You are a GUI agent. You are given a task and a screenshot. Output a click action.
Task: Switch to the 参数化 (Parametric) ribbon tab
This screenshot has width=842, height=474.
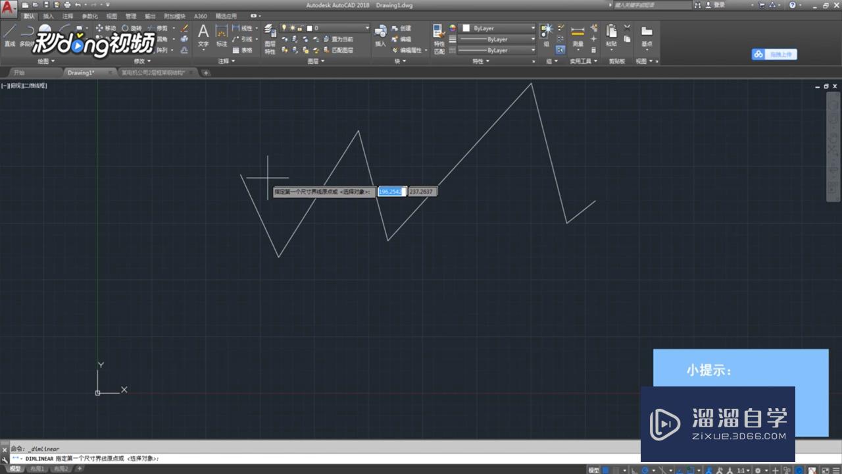point(89,16)
